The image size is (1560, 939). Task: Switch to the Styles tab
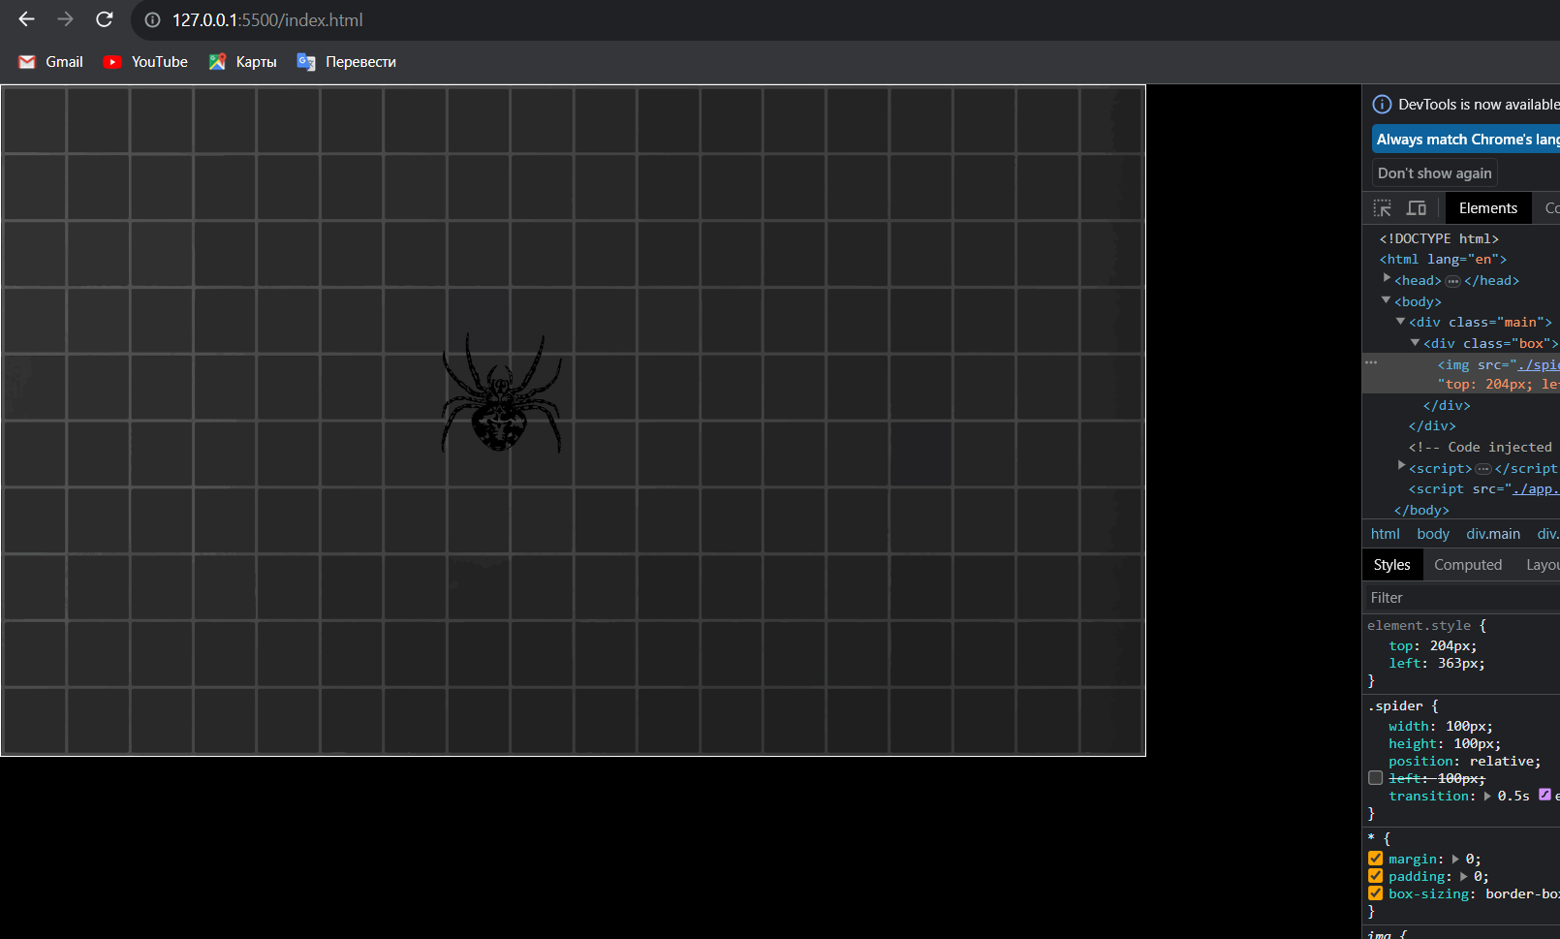point(1391,565)
